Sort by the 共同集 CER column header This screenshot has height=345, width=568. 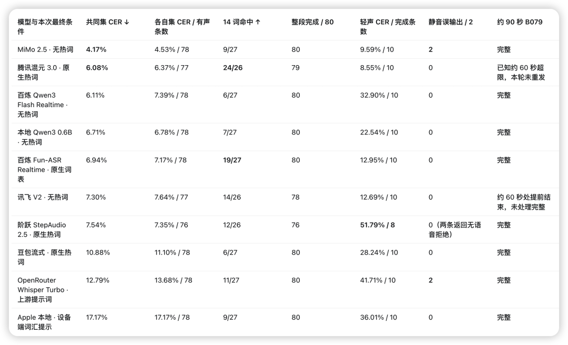[107, 22]
